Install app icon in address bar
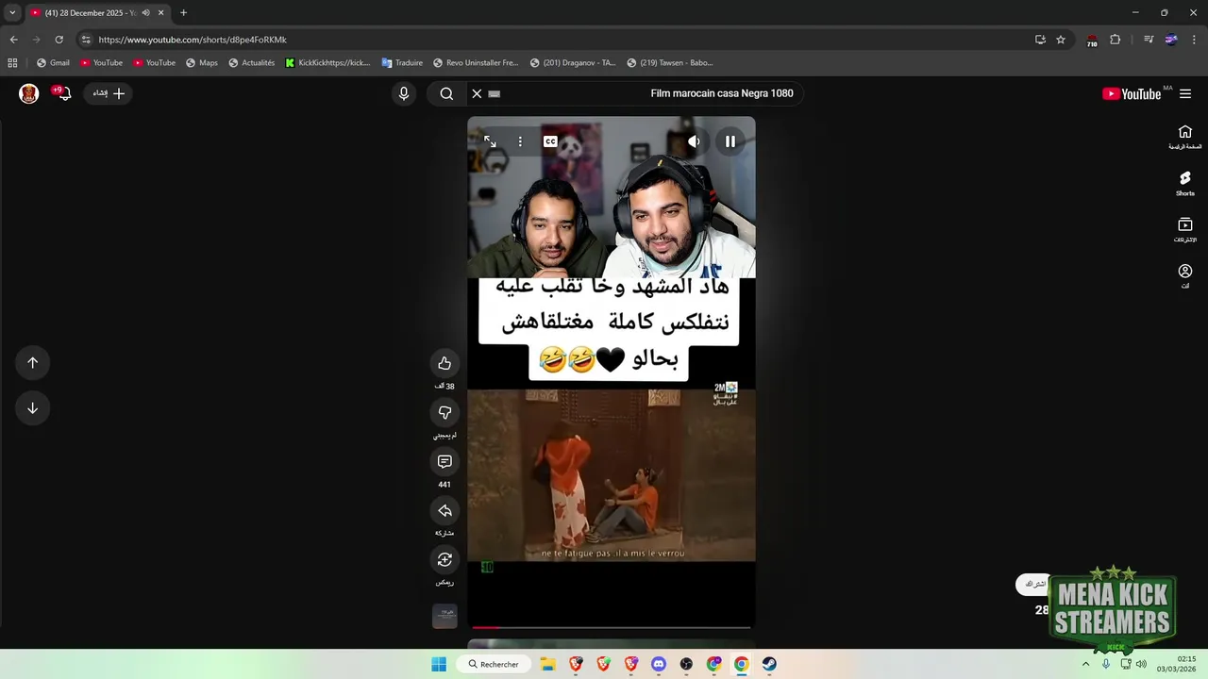 tap(1040, 40)
